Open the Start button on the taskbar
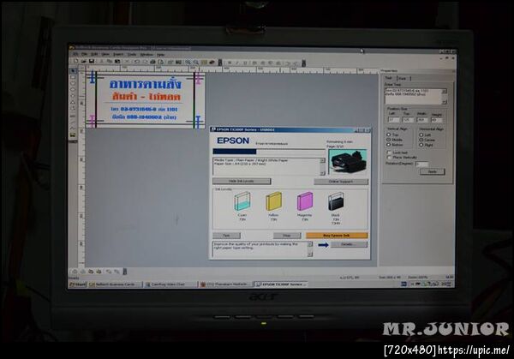Screen dimensions: 514x359 [77, 284]
